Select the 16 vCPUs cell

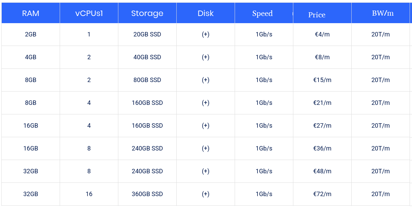(x=89, y=194)
